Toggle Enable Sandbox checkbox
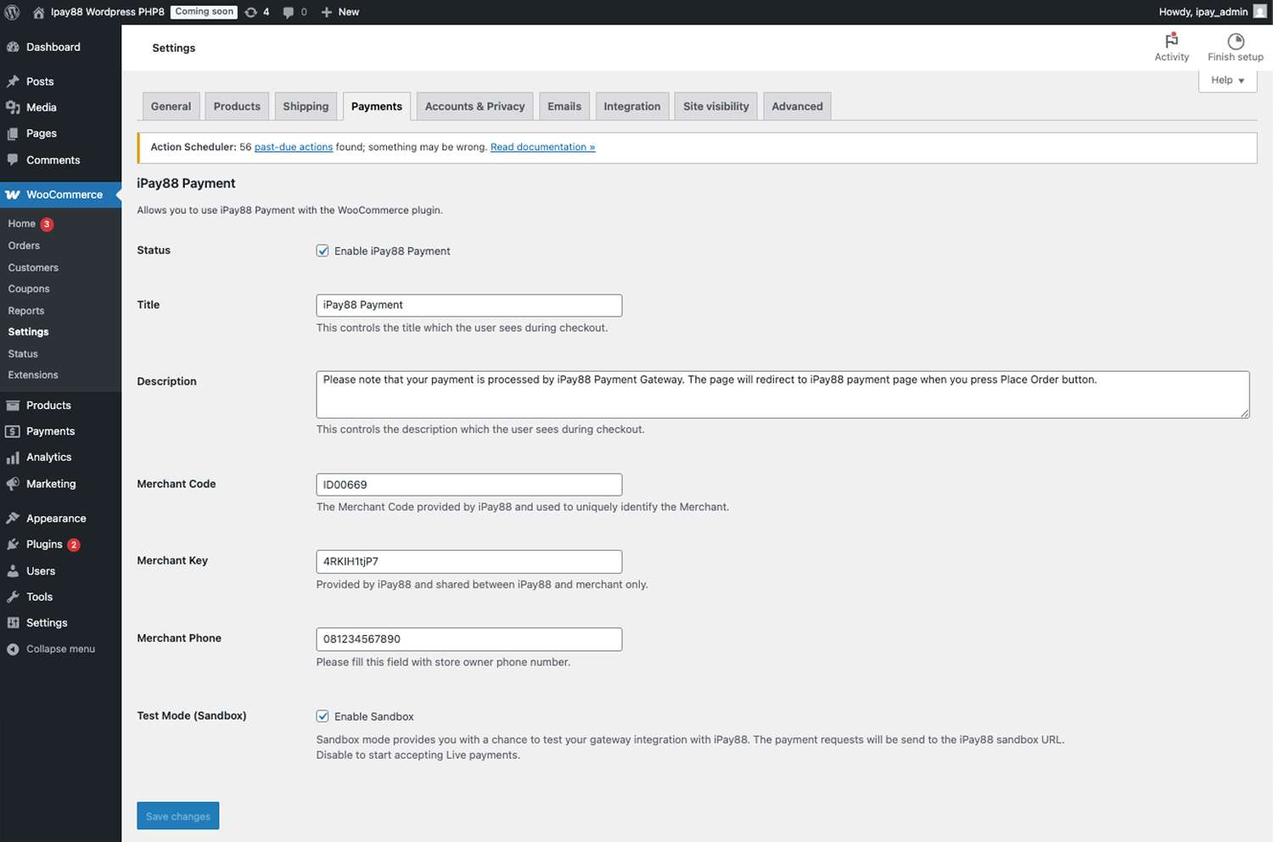1273x842 pixels. pyautogui.click(x=322, y=716)
